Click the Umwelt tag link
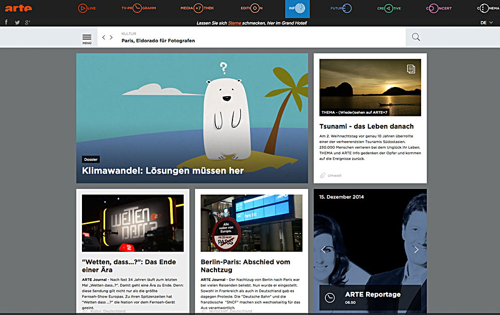The image size is (500, 315). point(335,176)
